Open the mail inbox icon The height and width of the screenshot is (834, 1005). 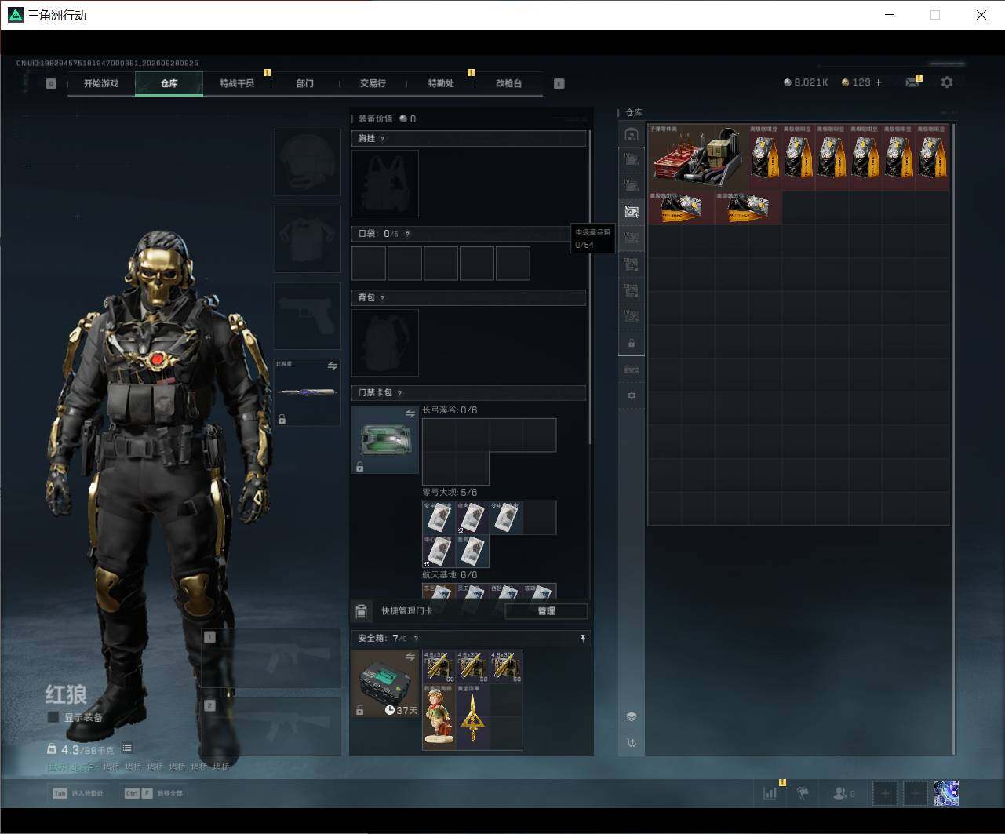coord(912,82)
